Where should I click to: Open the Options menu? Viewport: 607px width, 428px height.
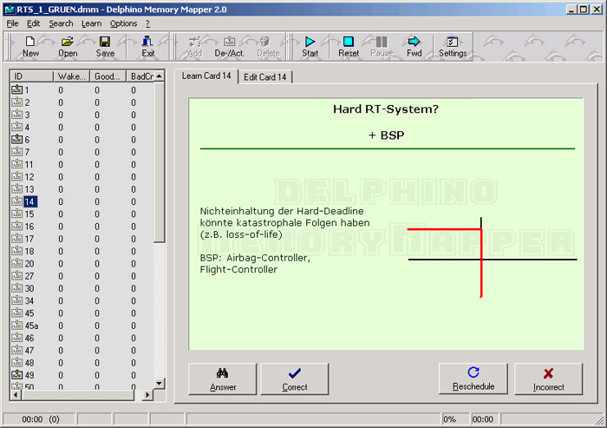(x=123, y=23)
